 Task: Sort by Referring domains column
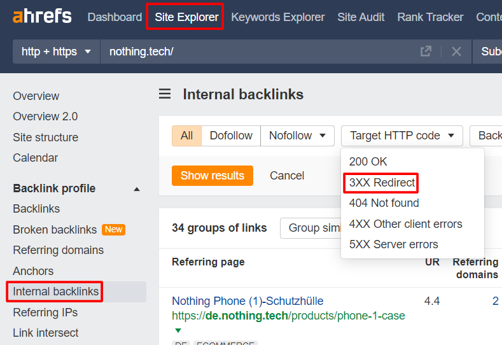[475, 268]
